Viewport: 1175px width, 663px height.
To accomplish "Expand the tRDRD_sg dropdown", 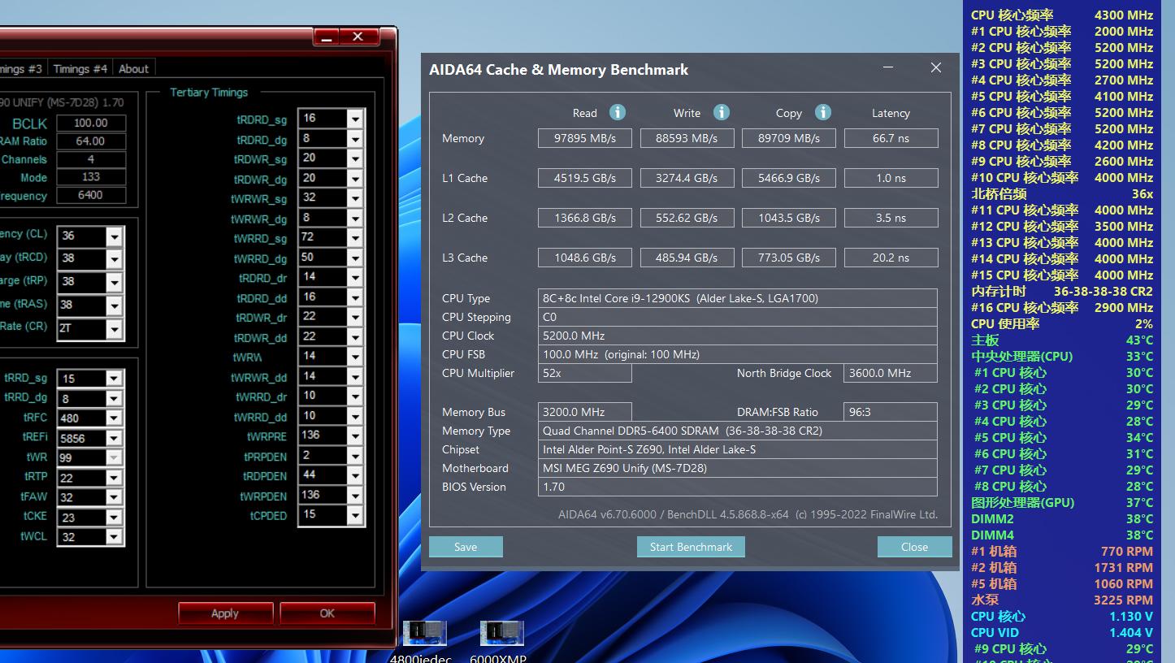I will (x=354, y=119).
